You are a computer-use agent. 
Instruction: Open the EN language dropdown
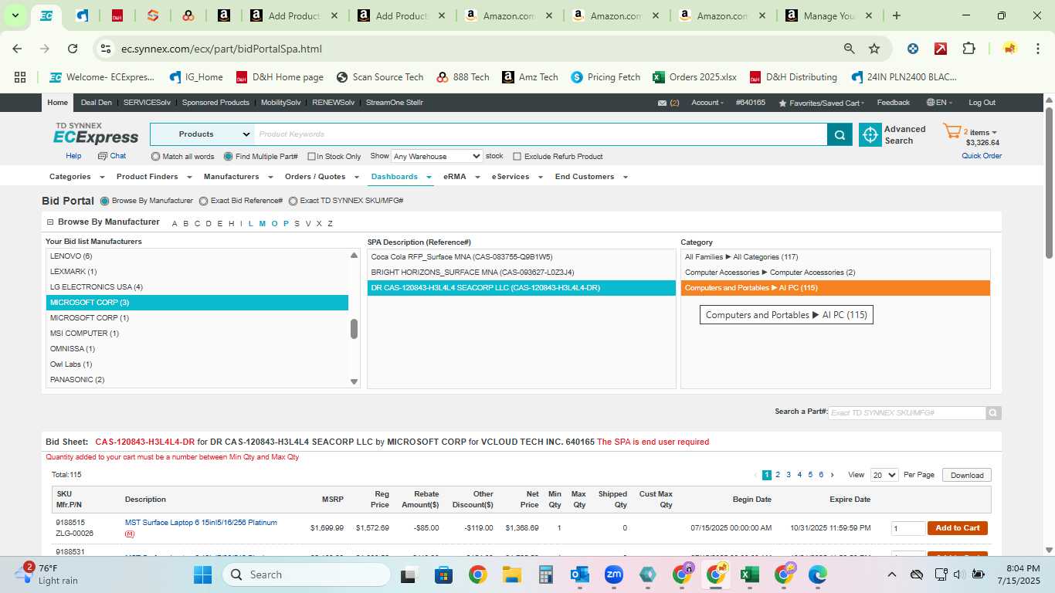(940, 103)
